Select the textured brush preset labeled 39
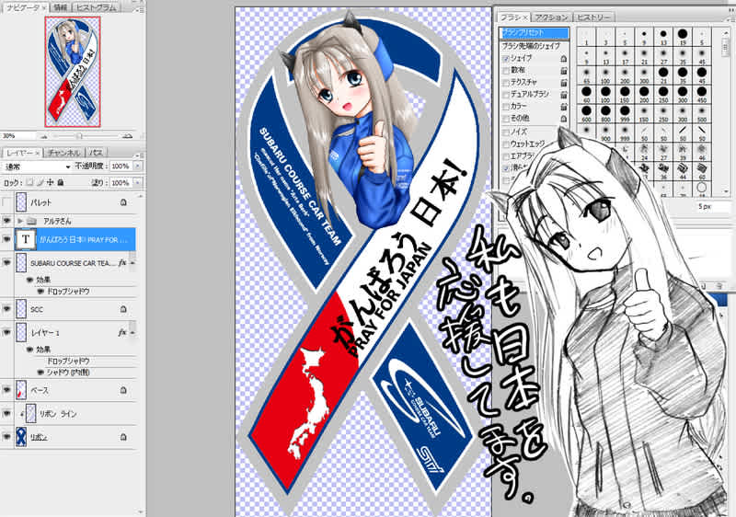 tap(682, 153)
